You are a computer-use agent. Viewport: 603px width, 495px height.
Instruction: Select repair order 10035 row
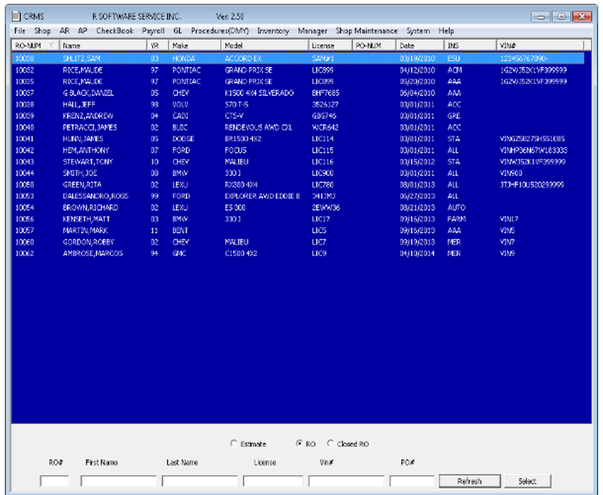point(298,81)
